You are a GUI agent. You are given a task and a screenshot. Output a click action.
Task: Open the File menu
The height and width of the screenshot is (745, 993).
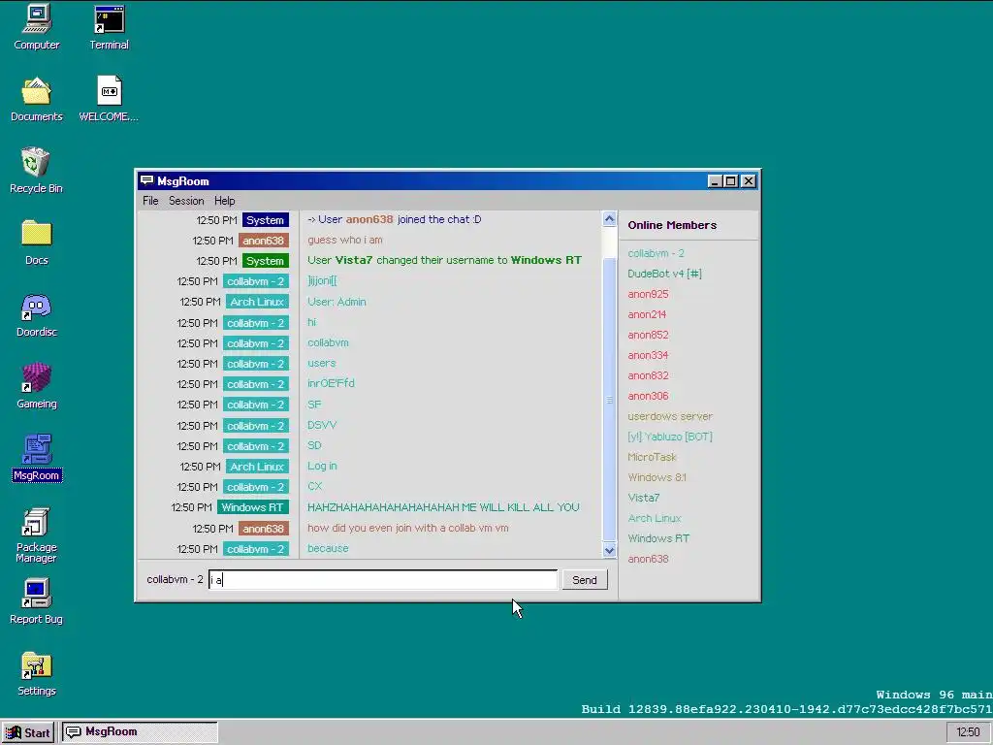150,201
